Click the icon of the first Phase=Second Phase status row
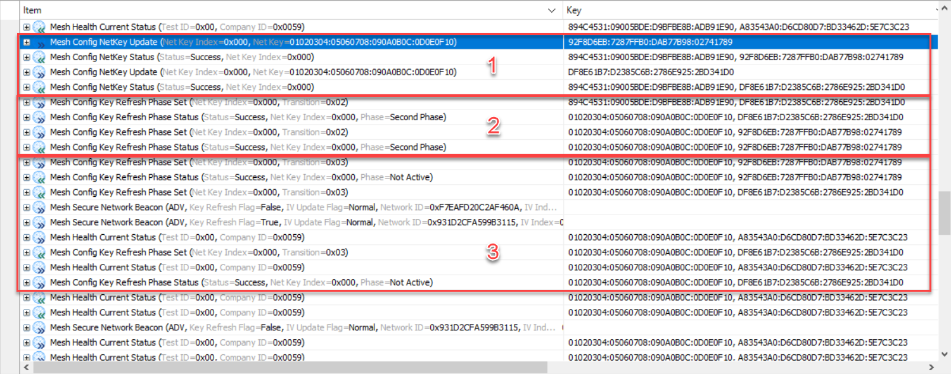Viewport: 951px width, 374px height. pos(40,118)
